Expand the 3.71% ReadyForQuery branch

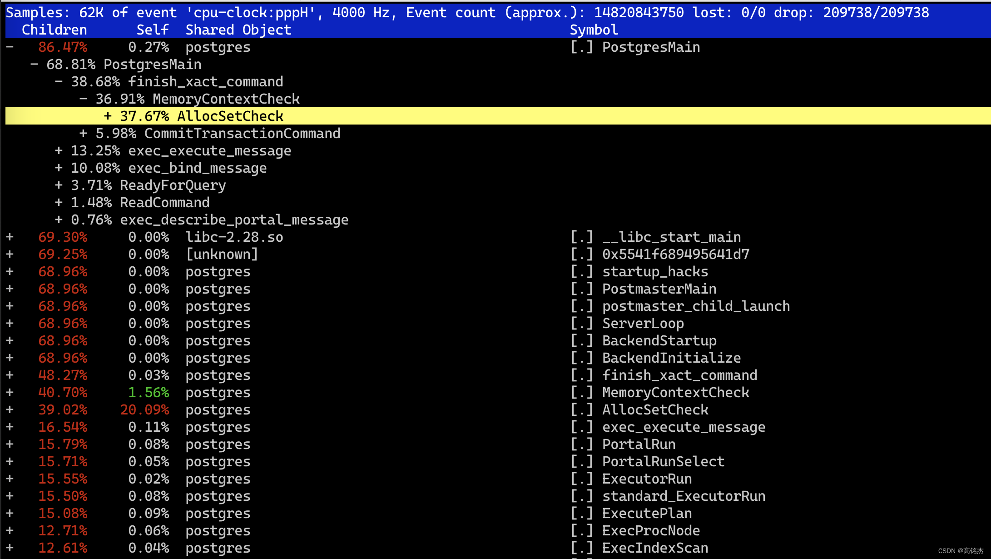[x=59, y=185]
